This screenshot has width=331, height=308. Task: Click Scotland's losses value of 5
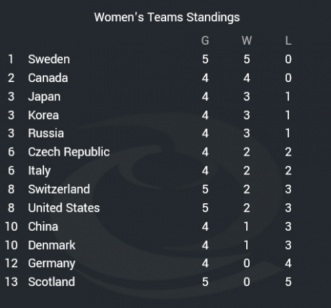pos(288,282)
